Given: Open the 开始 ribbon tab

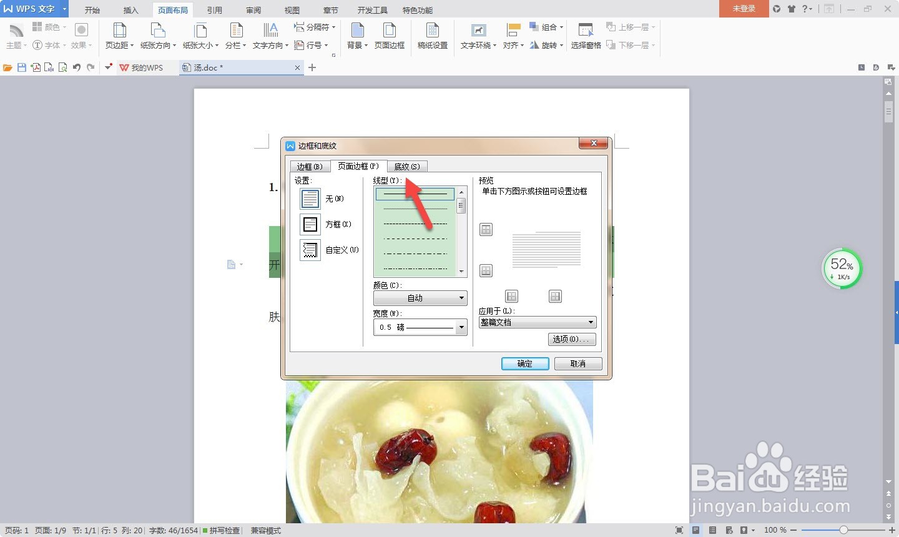Looking at the screenshot, I should coord(92,10).
